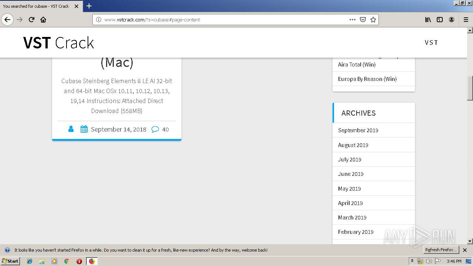473x266 pixels.
Task: Open a new tab with plus button
Action: click(x=89, y=6)
